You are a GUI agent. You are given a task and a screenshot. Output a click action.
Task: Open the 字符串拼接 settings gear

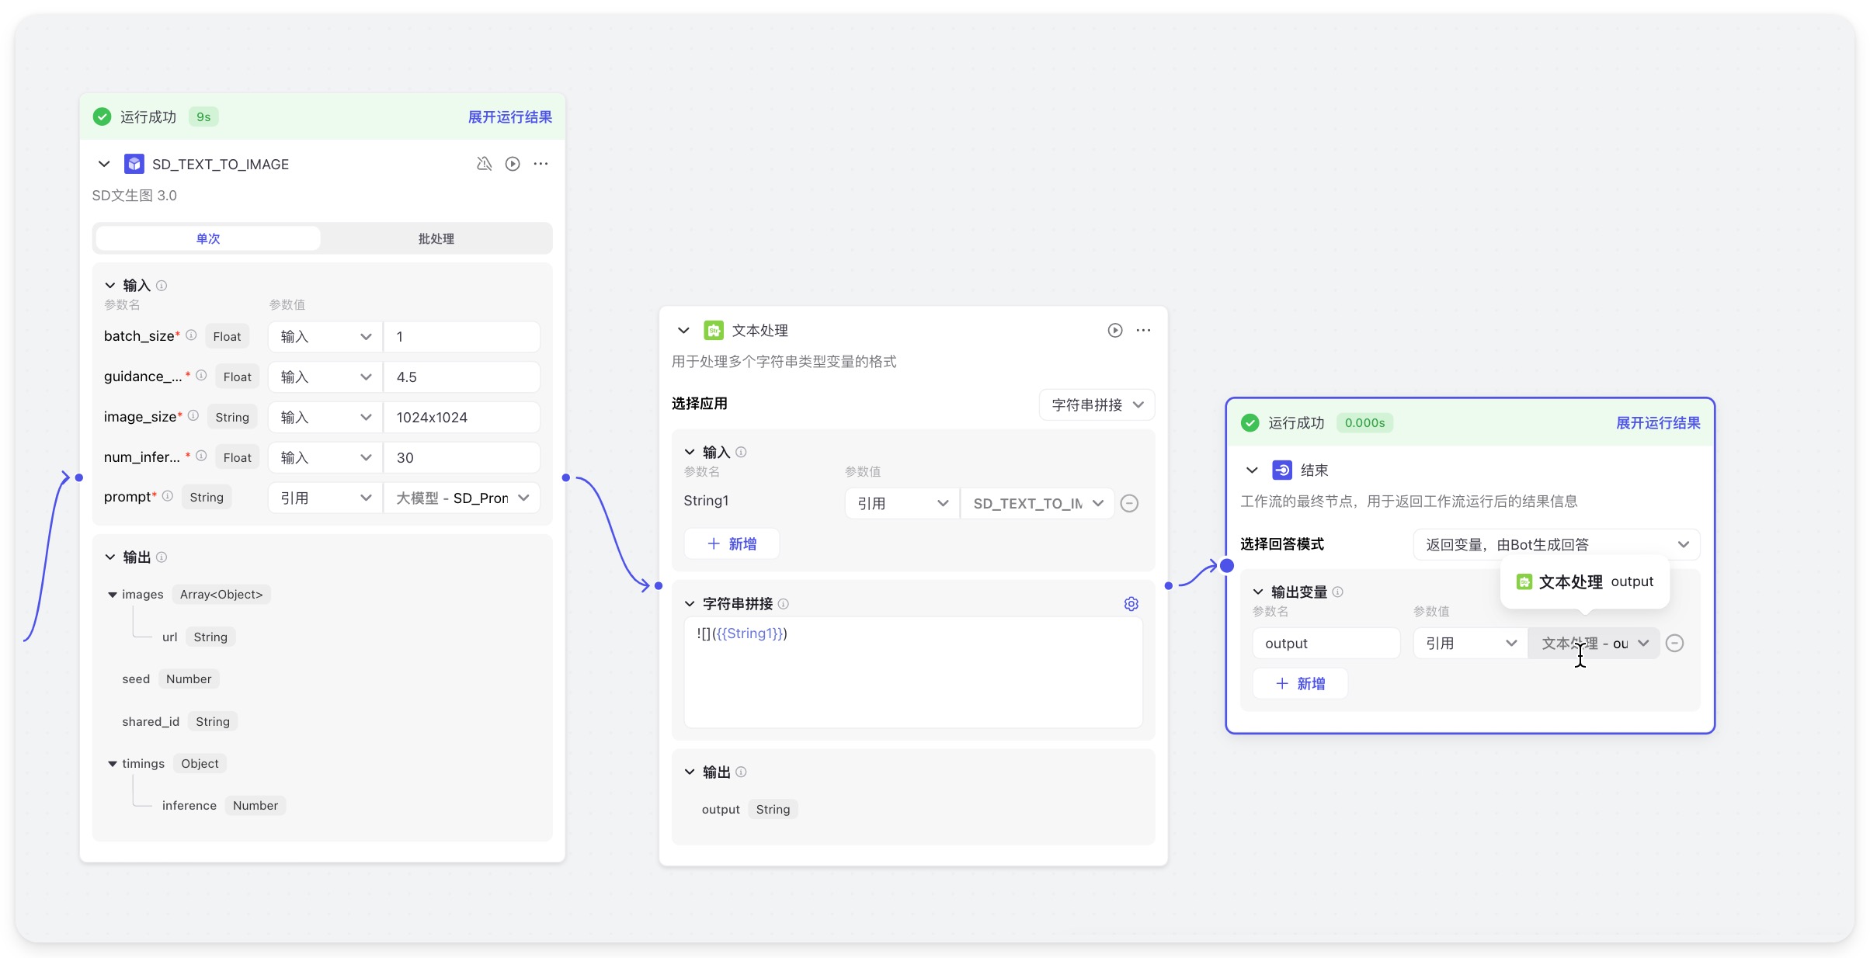click(1131, 604)
